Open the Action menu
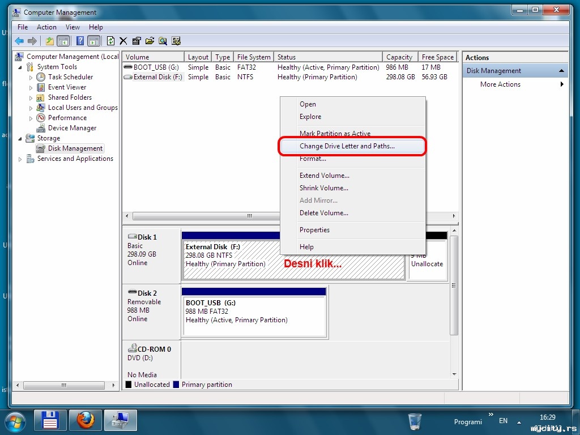Viewport: 580px width, 435px height. 46,27
